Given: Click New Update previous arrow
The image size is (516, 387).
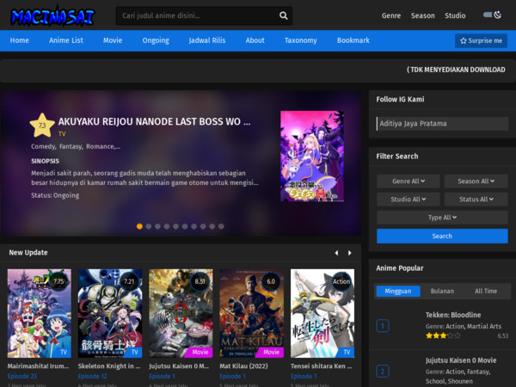Looking at the screenshot, I should pyautogui.click(x=336, y=253).
